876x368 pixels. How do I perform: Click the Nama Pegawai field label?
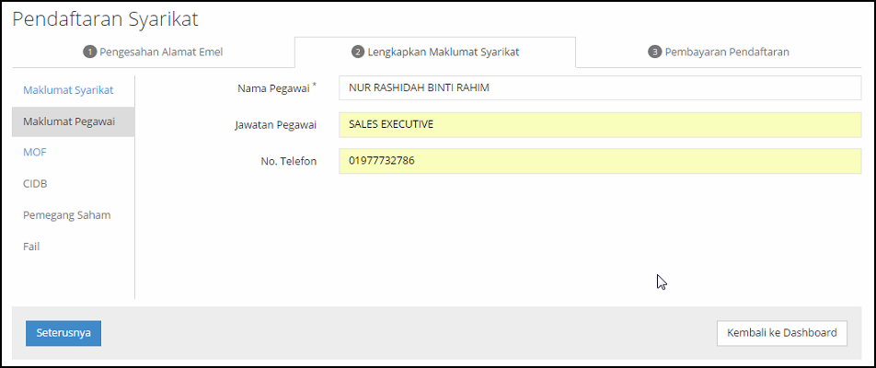tap(276, 88)
